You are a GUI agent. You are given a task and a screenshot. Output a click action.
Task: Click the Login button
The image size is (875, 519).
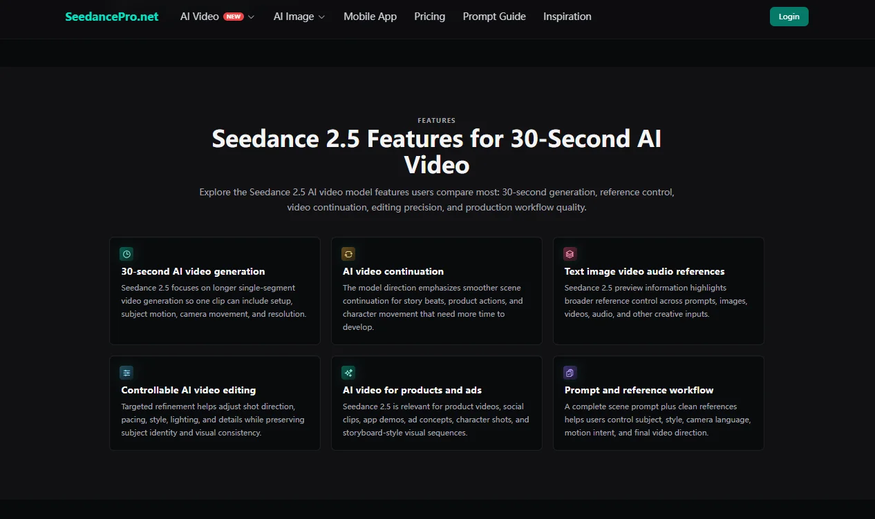[x=789, y=17]
